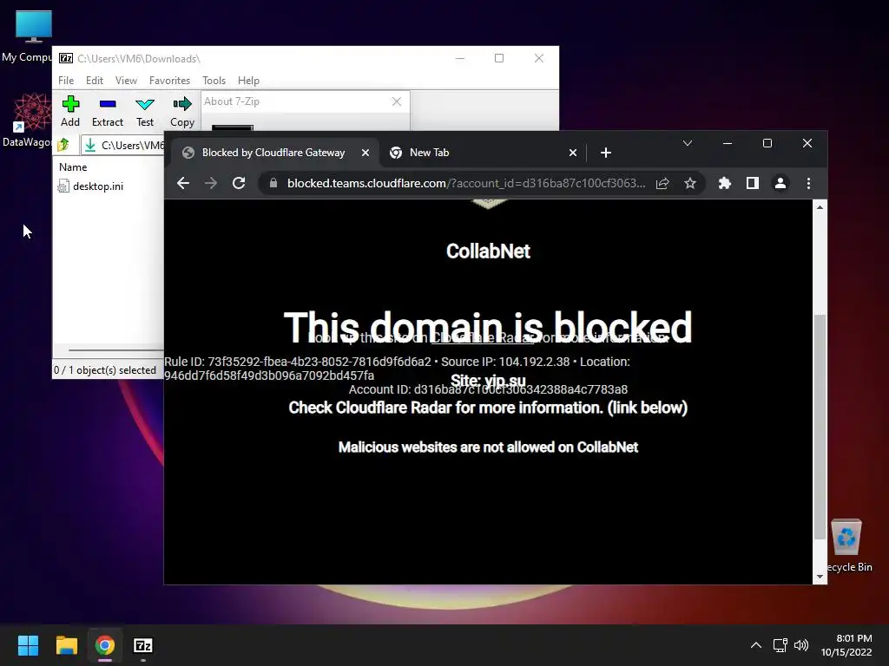Maximize the 7-Zip window
This screenshot has width=889, height=666.
tap(499, 58)
